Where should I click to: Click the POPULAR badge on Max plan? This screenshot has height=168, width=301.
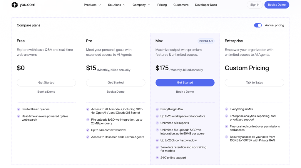(206, 41)
